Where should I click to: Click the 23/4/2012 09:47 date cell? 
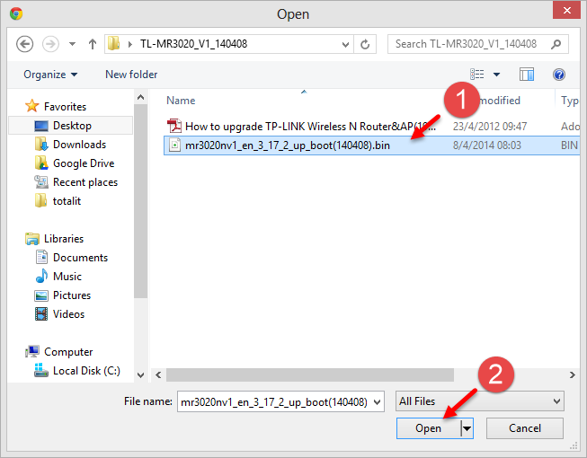490,127
